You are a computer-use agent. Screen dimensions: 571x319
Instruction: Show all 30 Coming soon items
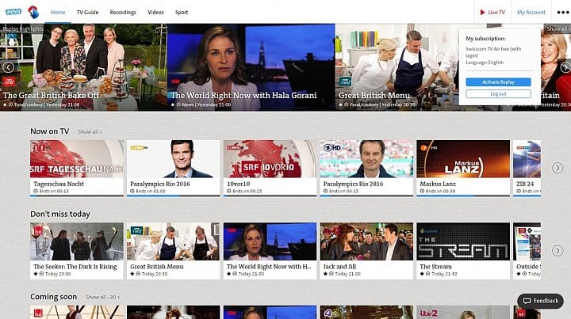pyautogui.click(x=102, y=297)
